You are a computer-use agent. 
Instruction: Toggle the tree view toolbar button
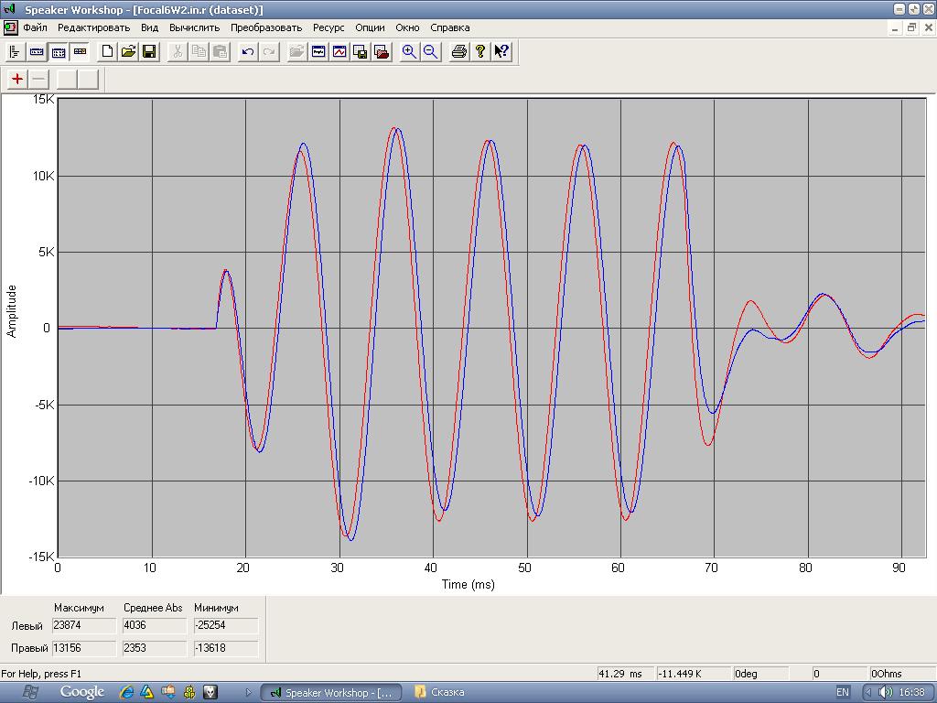click(15, 52)
